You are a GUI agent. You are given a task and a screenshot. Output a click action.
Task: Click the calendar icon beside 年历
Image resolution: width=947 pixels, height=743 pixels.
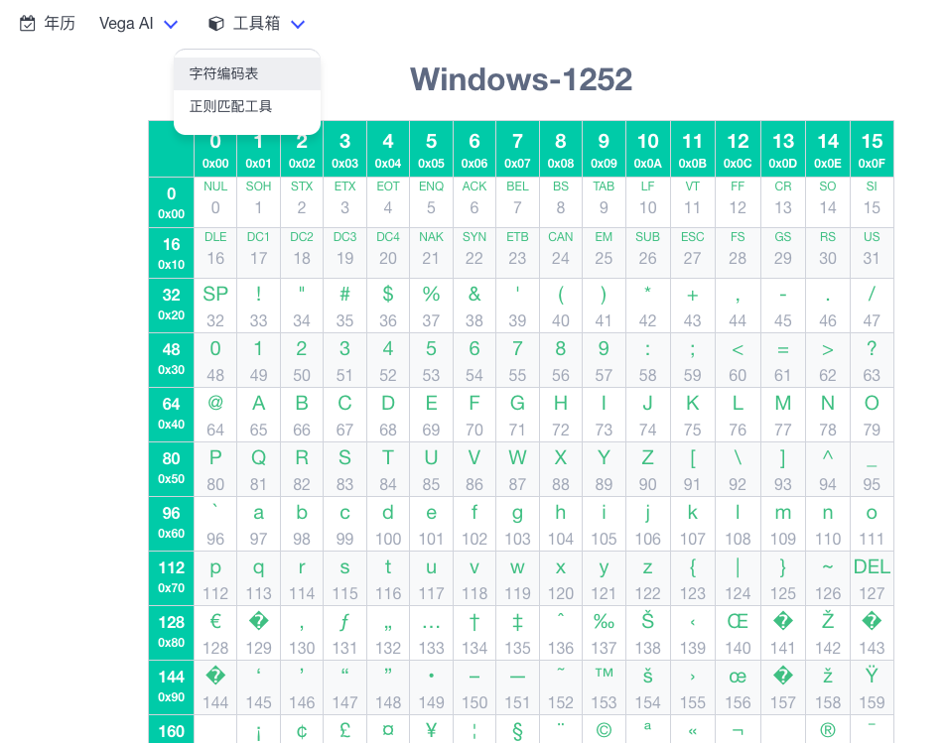point(27,24)
